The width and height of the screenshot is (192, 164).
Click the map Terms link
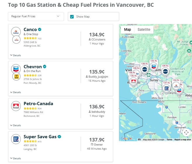(x=169, y=140)
